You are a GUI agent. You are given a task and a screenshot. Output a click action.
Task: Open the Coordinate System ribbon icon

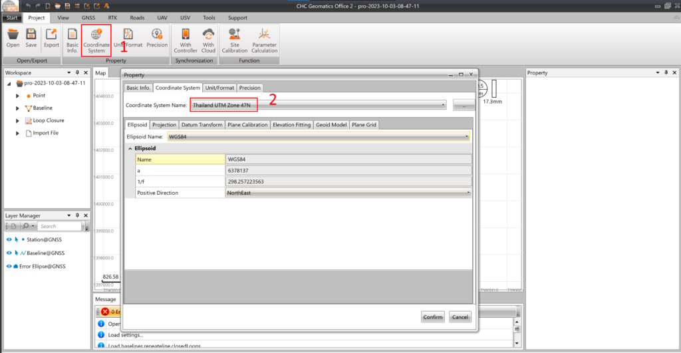(96, 39)
